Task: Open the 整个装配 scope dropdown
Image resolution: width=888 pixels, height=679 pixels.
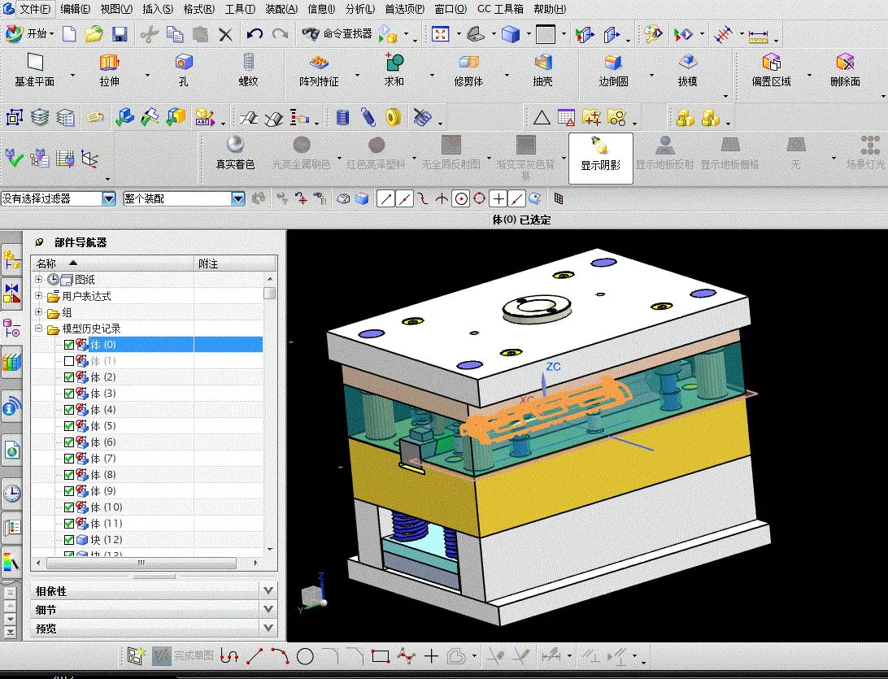Action: pyautogui.click(x=238, y=198)
